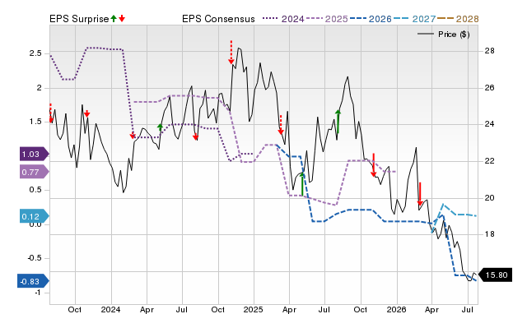
Task: Click the red surprise arrow near February 2024
Action: 133,136
